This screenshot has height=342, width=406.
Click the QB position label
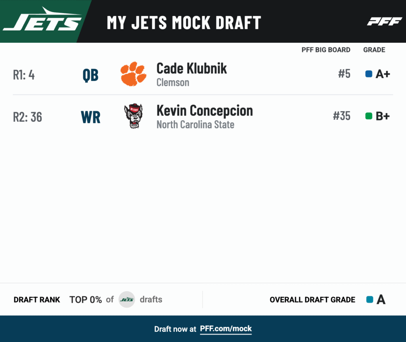tap(91, 75)
